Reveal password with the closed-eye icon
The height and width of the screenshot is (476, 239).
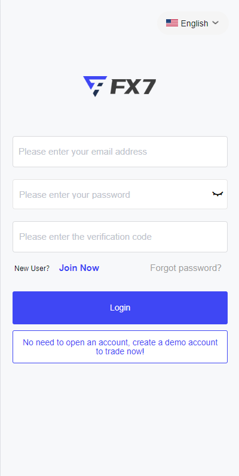[x=217, y=194]
